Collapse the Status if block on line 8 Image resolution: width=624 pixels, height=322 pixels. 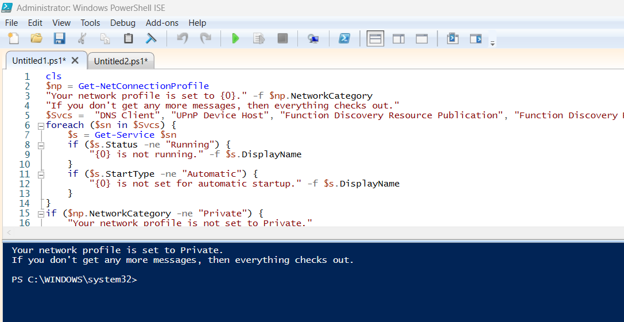point(41,145)
